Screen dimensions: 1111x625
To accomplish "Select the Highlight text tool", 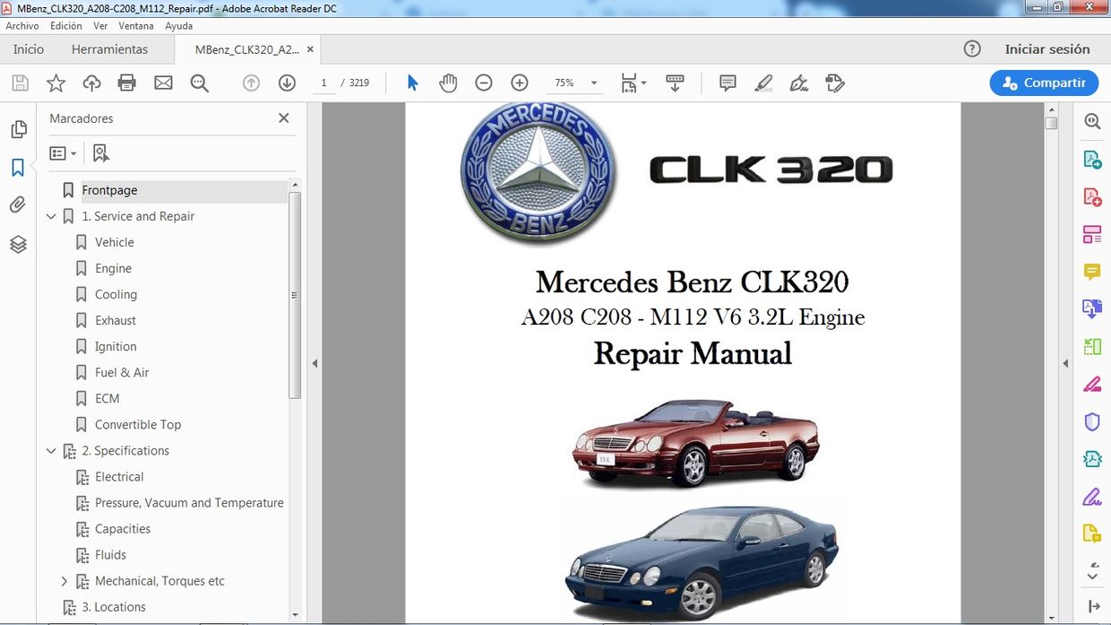I will click(762, 82).
